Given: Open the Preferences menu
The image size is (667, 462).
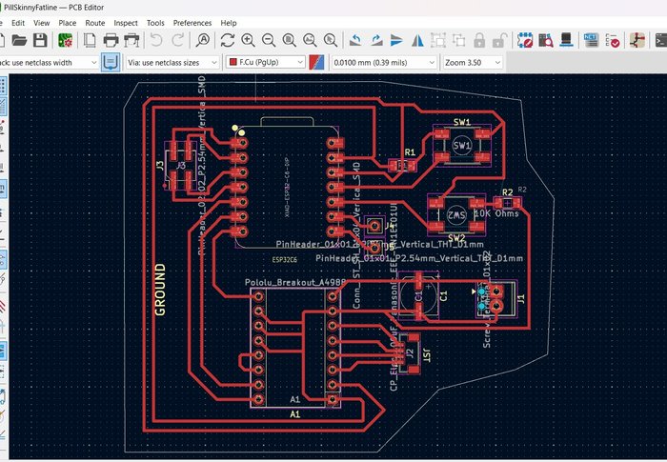Looking at the screenshot, I should [192, 23].
